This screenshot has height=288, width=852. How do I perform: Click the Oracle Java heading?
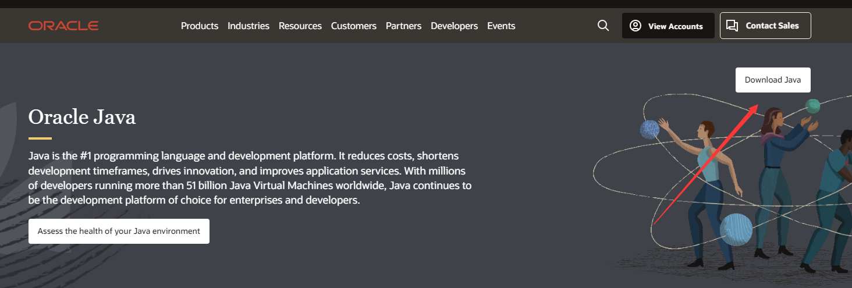tap(82, 118)
